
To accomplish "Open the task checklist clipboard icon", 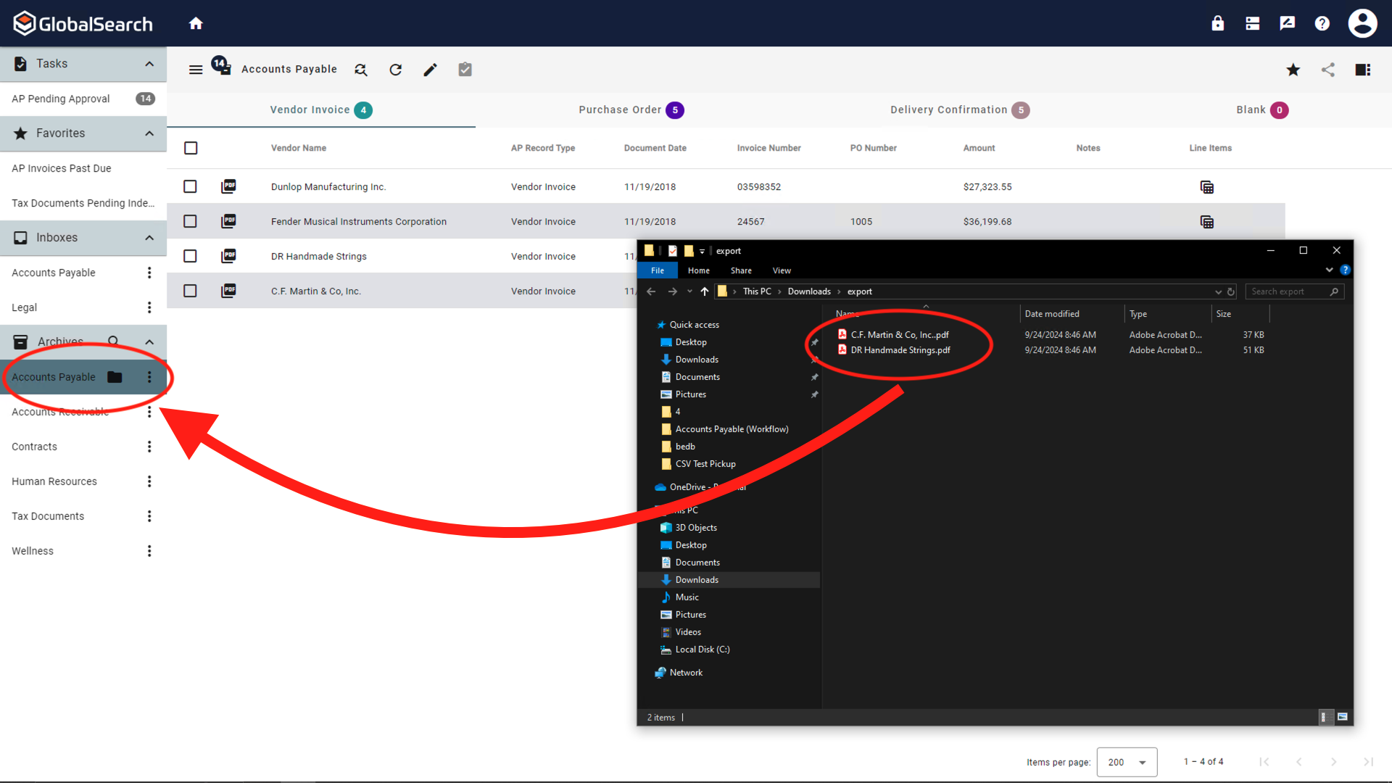I will point(465,70).
